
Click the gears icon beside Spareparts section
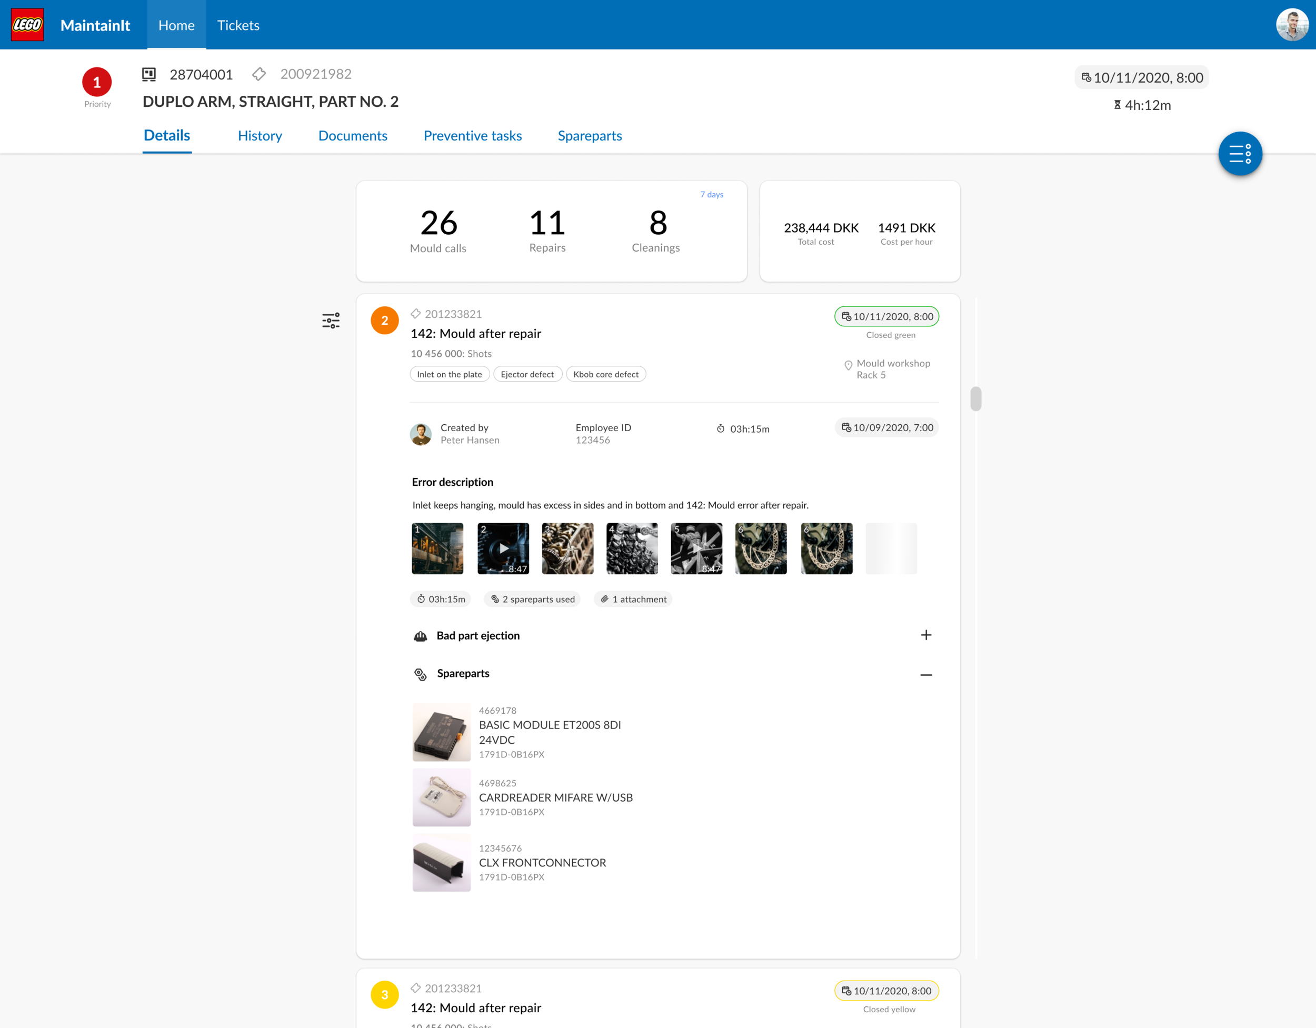pyautogui.click(x=421, y=674)
